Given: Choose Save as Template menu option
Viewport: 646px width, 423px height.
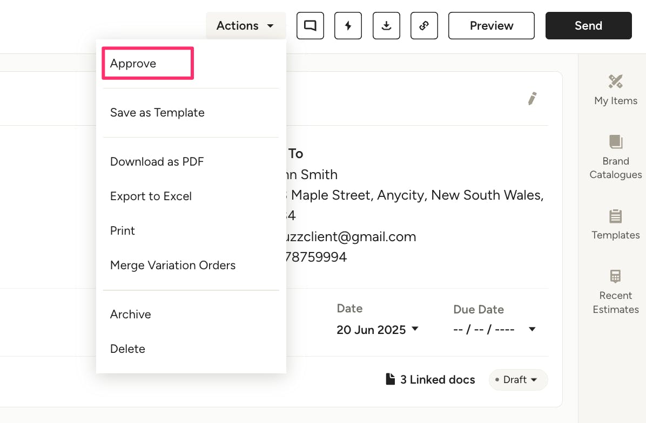Looking at the screenshot, I should point(157,113).
